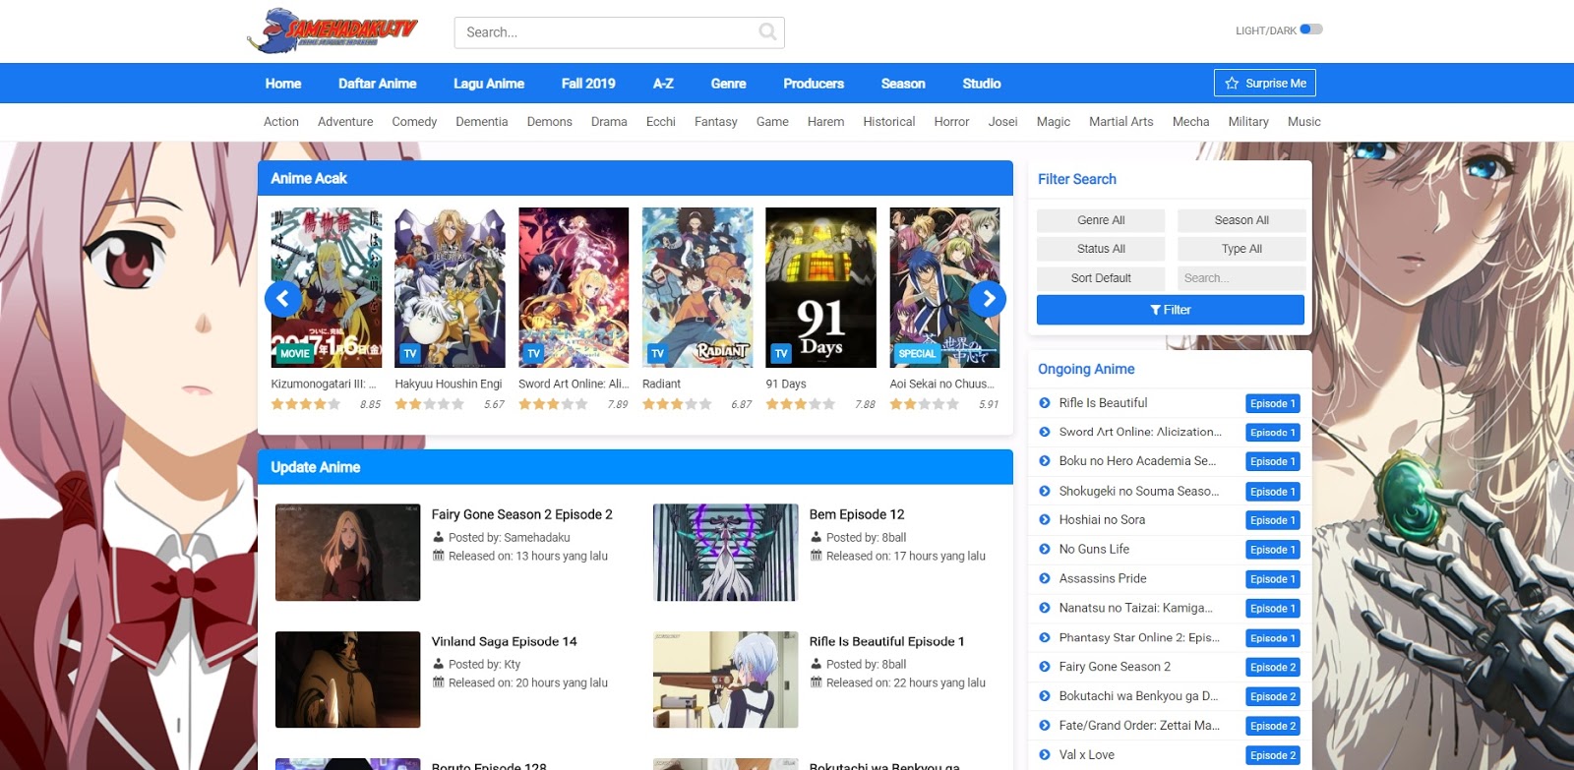The height and width of the screenshot is (770, 1574).
Task: Open Shokugeki no Souma ongoing link
Action: coord(1139,491)
